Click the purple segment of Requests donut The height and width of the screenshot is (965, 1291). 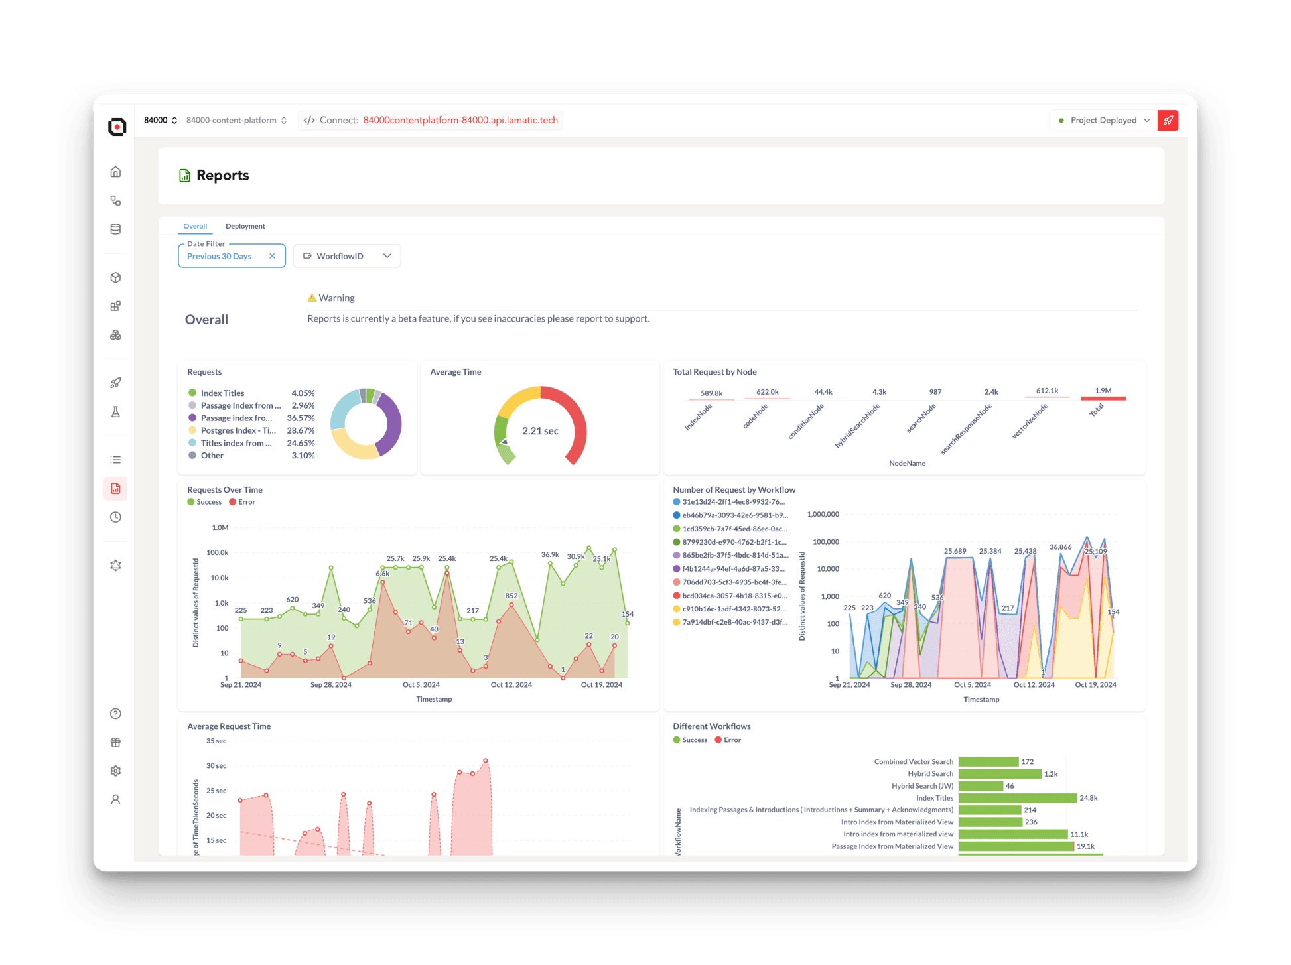[393, 423]
